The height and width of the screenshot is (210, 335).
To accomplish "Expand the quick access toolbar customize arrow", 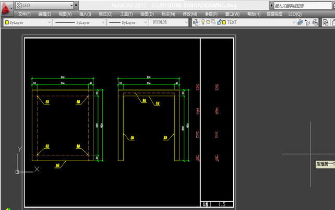I will [x=76, y=5].
